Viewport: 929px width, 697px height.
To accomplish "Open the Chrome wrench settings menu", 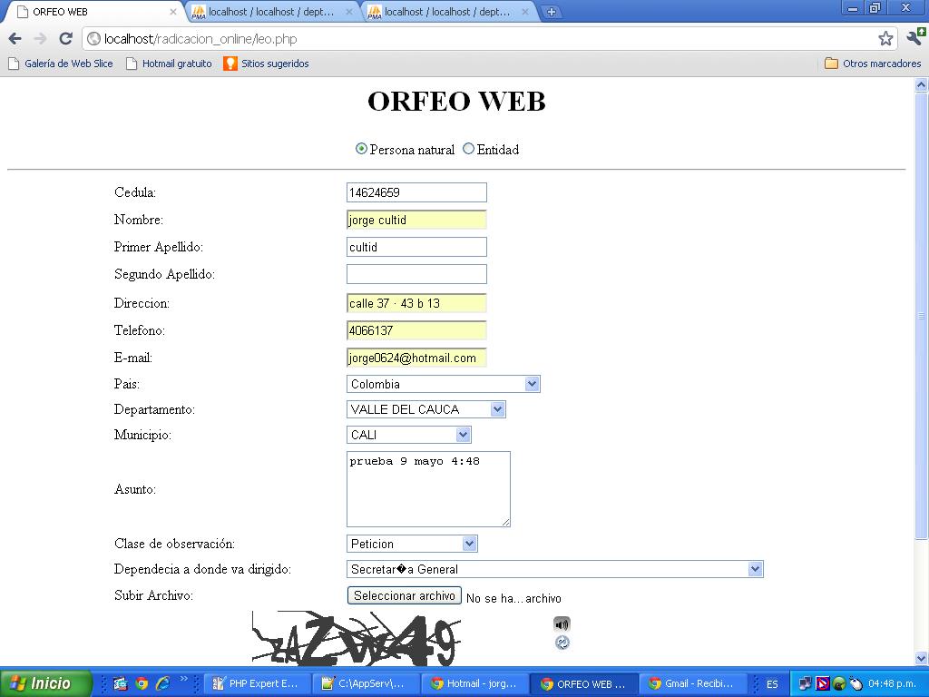I will point(914,38).
